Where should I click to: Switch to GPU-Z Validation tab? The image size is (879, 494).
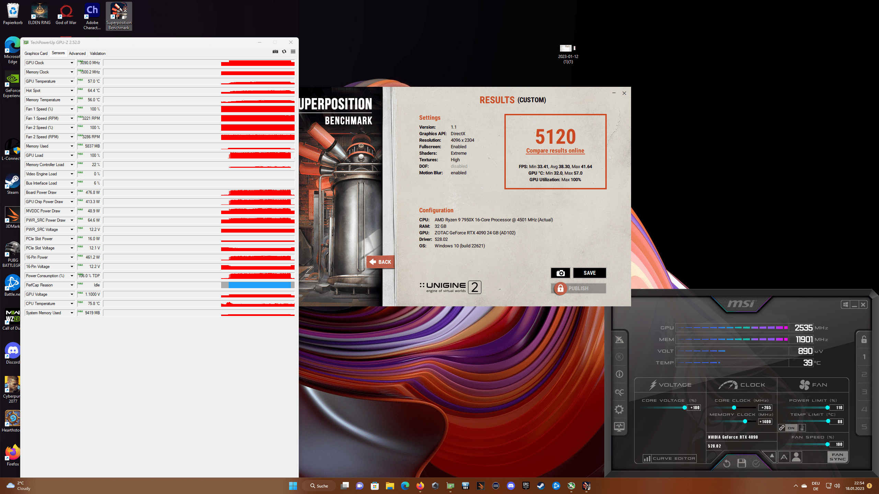(x=98, y=54)
